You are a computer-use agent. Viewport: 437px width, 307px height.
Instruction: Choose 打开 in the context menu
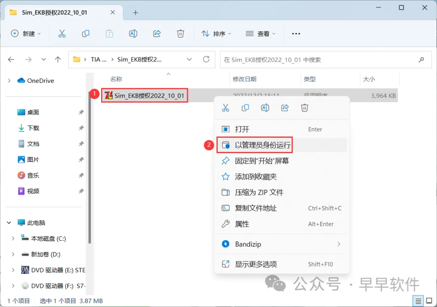[282, 129]
